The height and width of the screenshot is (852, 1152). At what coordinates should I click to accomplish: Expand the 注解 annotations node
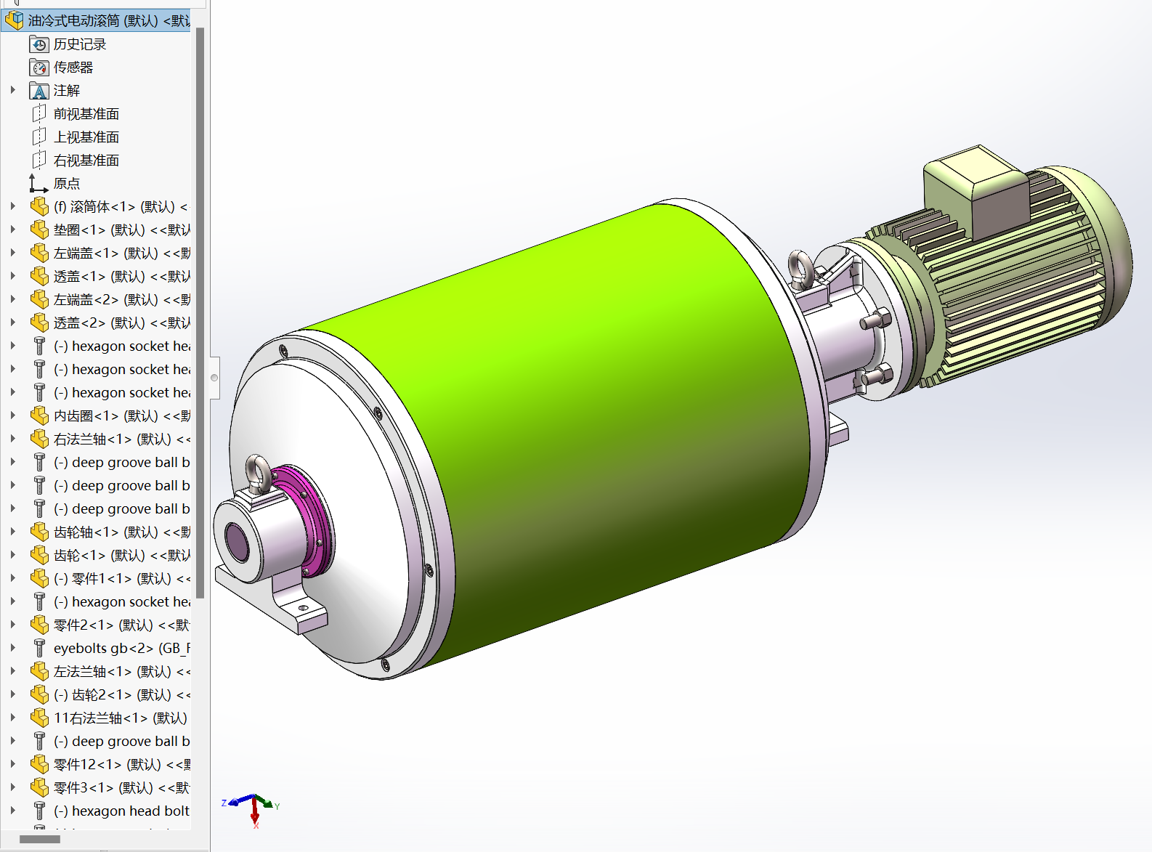tap(13, 91)
